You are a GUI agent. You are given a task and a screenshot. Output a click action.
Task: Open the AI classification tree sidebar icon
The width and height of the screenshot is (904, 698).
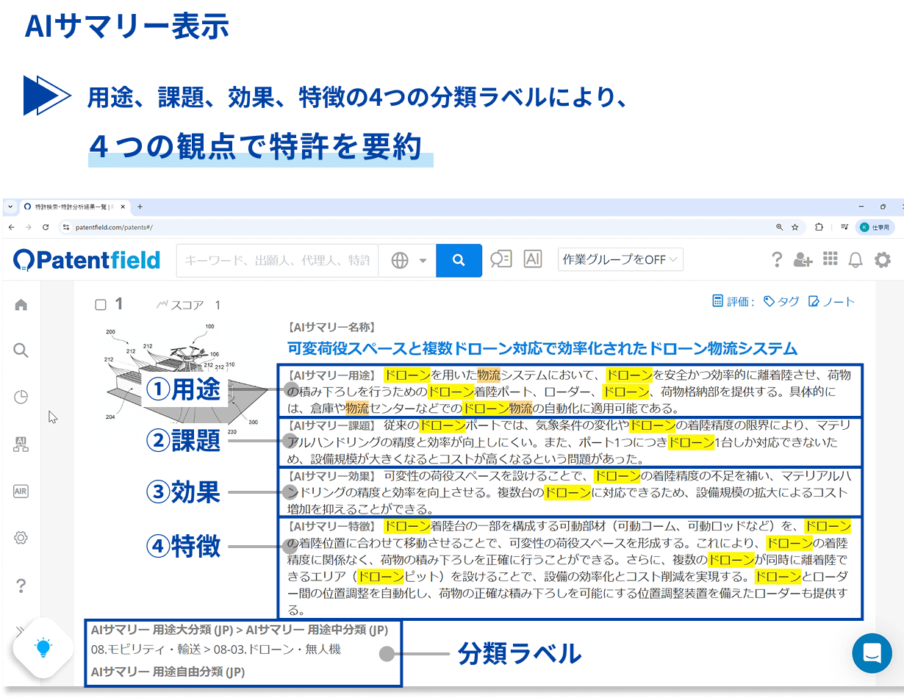pyautogui.click(x=21, y=445)
